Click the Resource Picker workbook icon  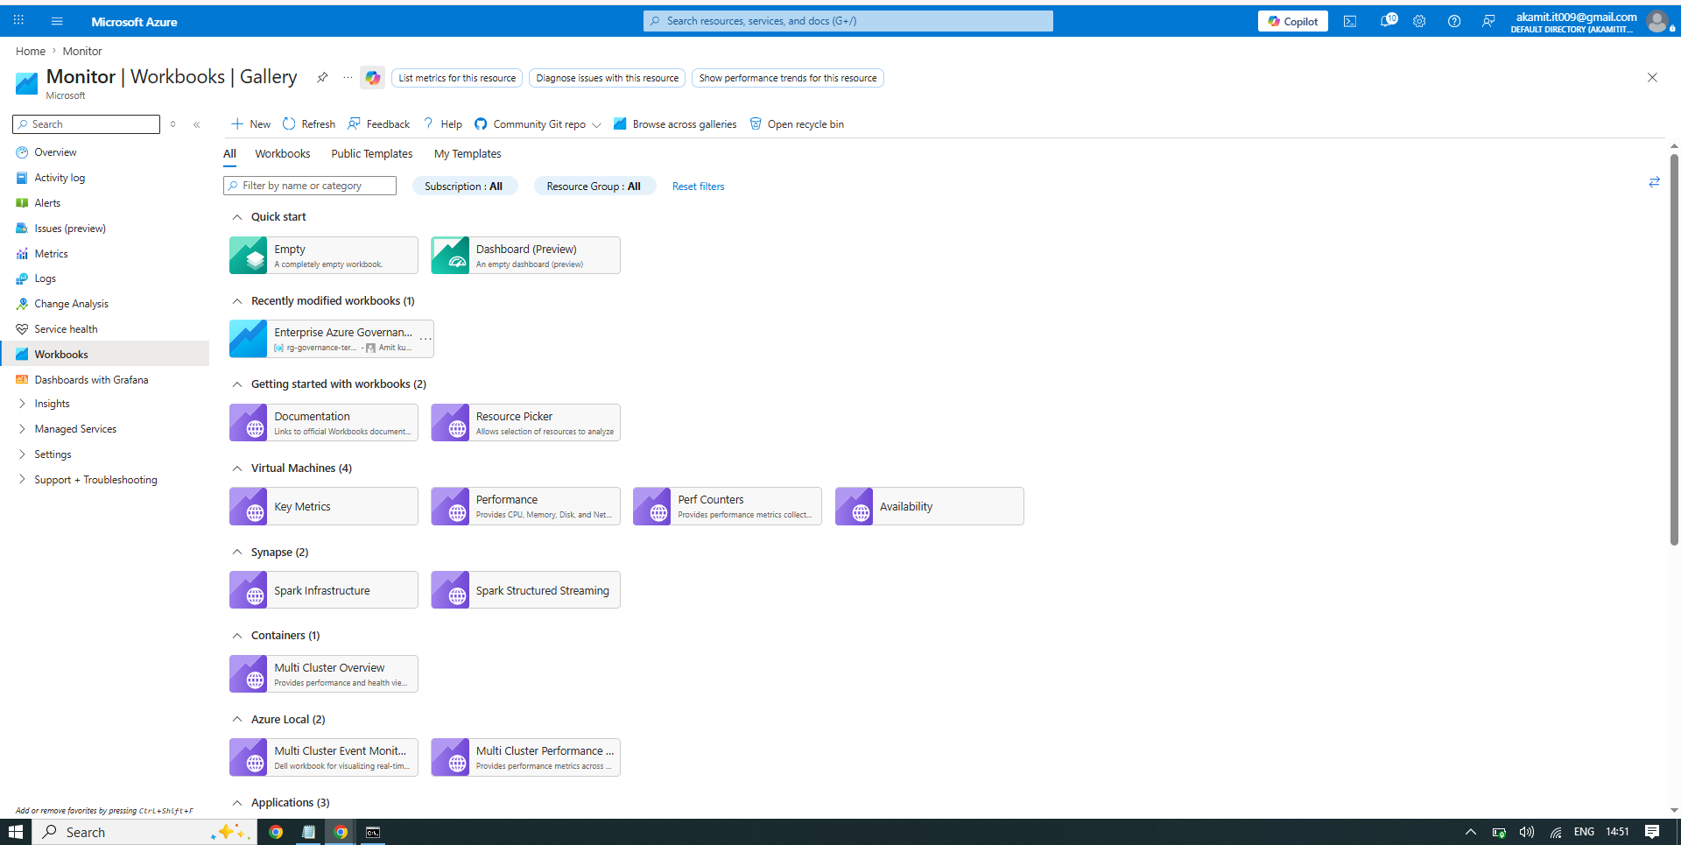450,423
